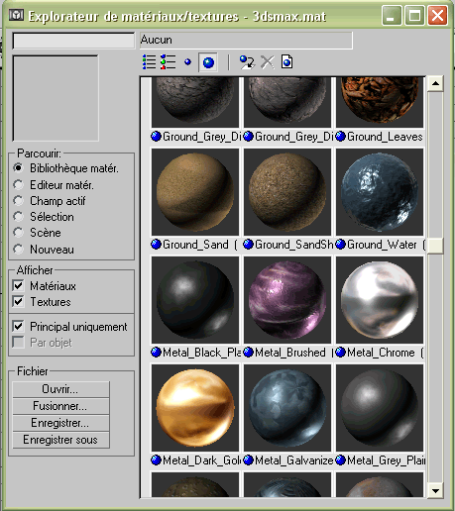Select Scène radio button

pyautogui.click(x=18, y=233)
